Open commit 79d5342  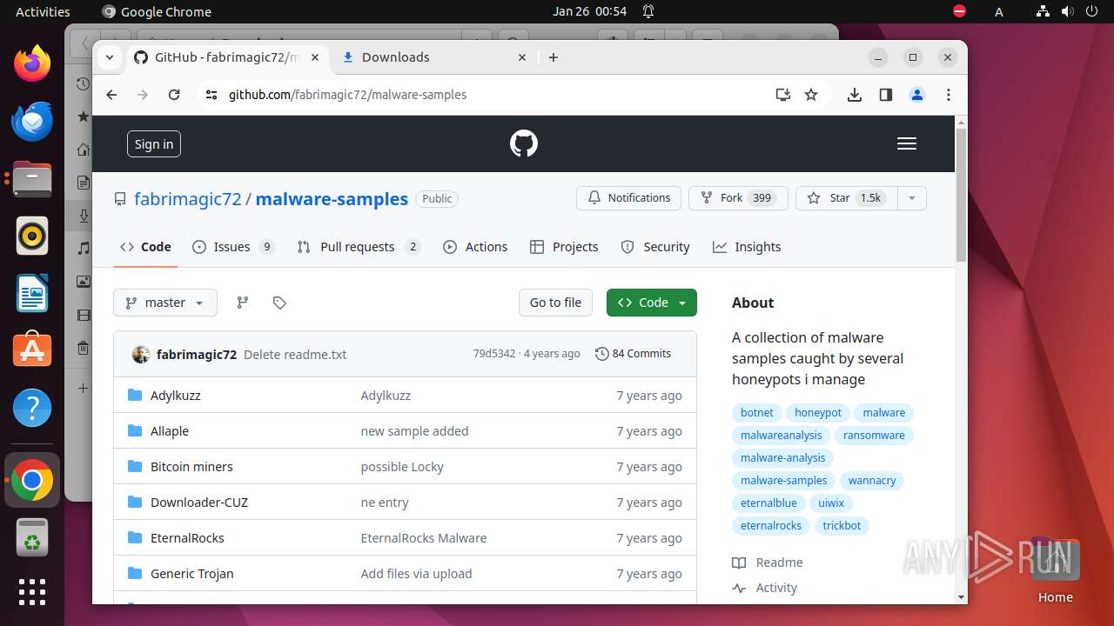coord(494,354)
